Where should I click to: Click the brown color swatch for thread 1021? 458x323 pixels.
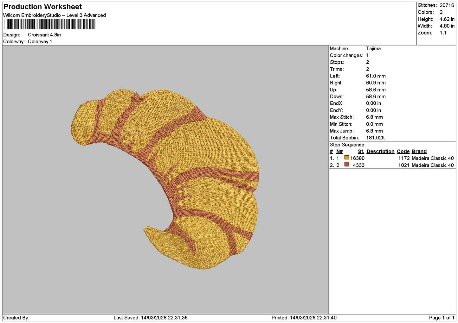[x=346, y=165]
